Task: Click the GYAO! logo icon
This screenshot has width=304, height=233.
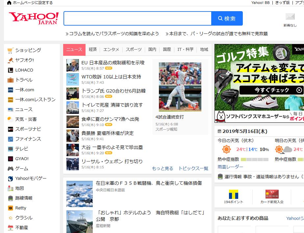Action: point(11,159)
